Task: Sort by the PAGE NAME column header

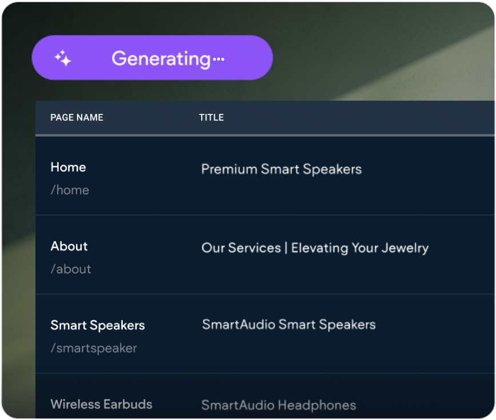Action: tap(77, 117)
